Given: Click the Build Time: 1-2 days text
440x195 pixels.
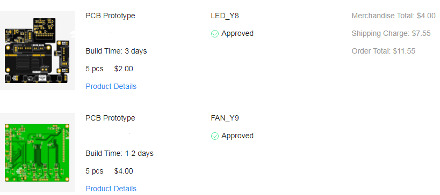Looking at the screenshot, I should pos(120,153).
